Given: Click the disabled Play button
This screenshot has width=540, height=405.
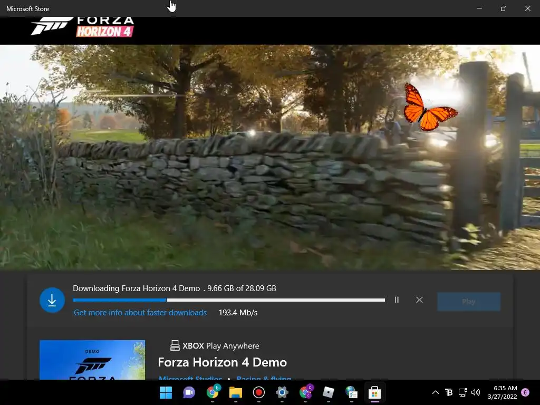Looking at the screenshot, I should pyautogui.click(x=469, y=302).
